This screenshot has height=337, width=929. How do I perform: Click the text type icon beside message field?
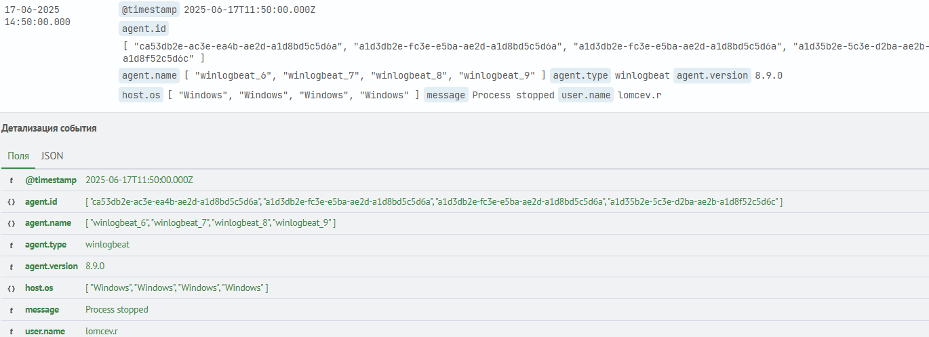11,310
